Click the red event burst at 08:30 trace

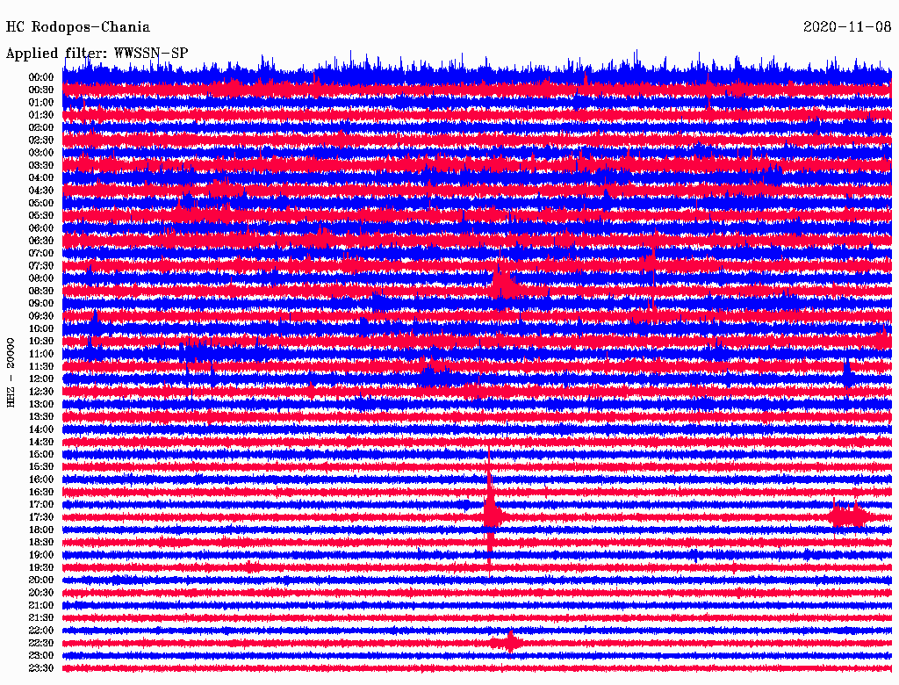pyautogui.click(x=503, y=284)
